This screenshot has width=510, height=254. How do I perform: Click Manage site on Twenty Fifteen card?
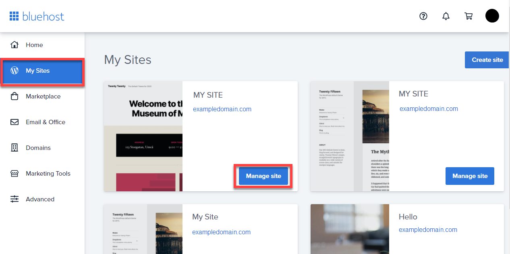click(470, 176)
